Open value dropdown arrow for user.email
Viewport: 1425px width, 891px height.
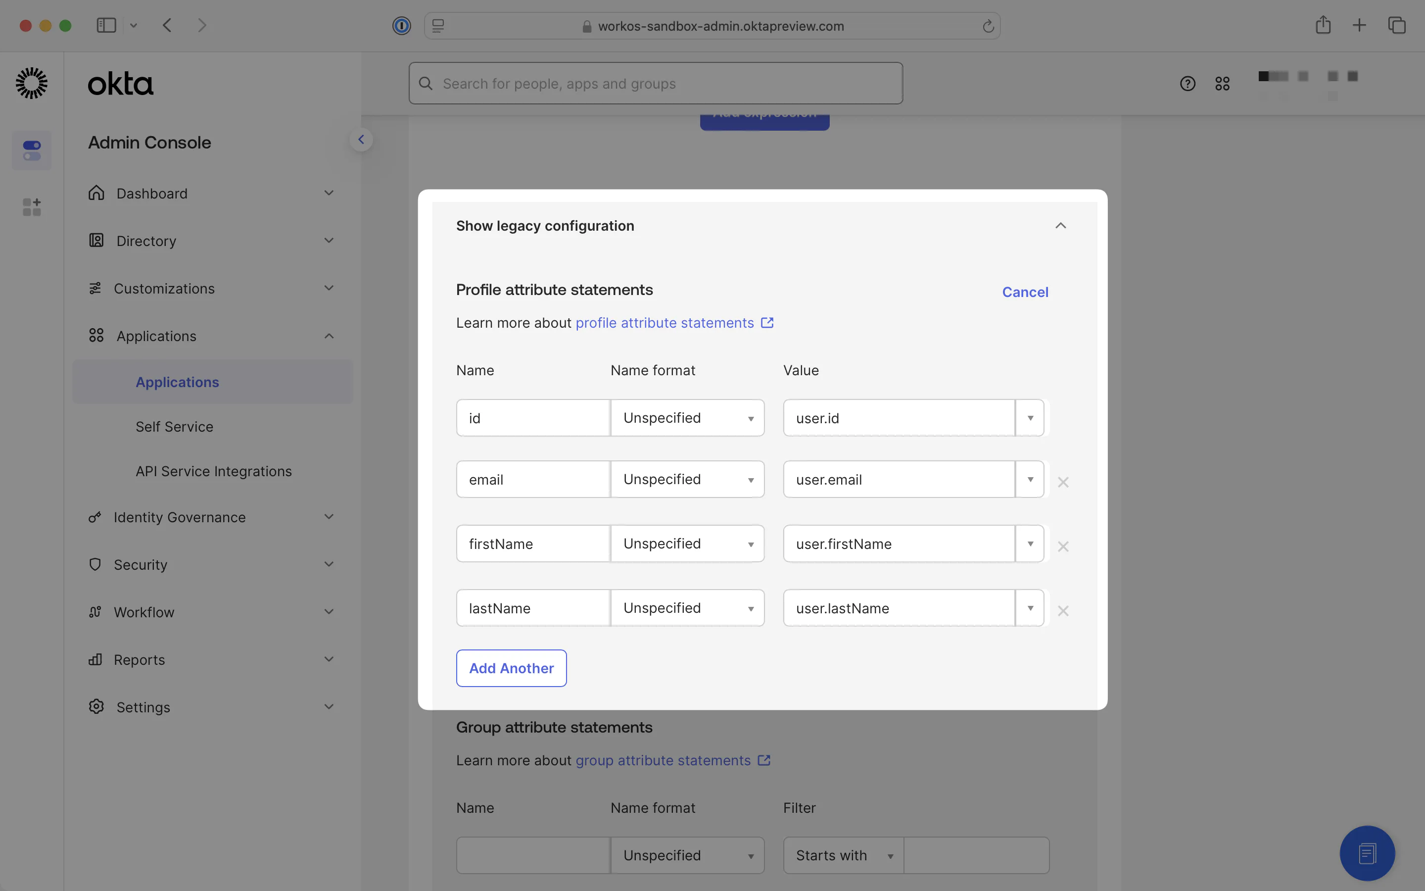click(x=1030, y=479)
